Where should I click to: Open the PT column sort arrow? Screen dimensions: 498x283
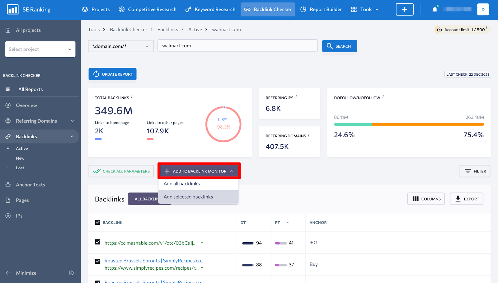tap(288, 222)
